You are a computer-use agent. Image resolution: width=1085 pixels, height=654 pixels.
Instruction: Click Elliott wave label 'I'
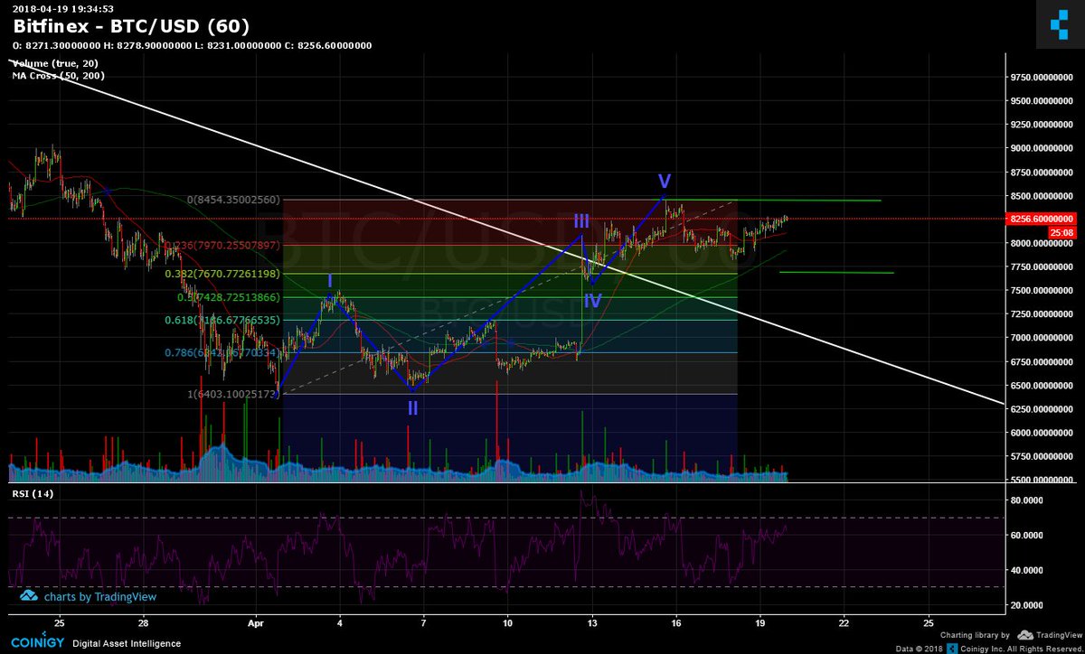[x=330, y=281]
